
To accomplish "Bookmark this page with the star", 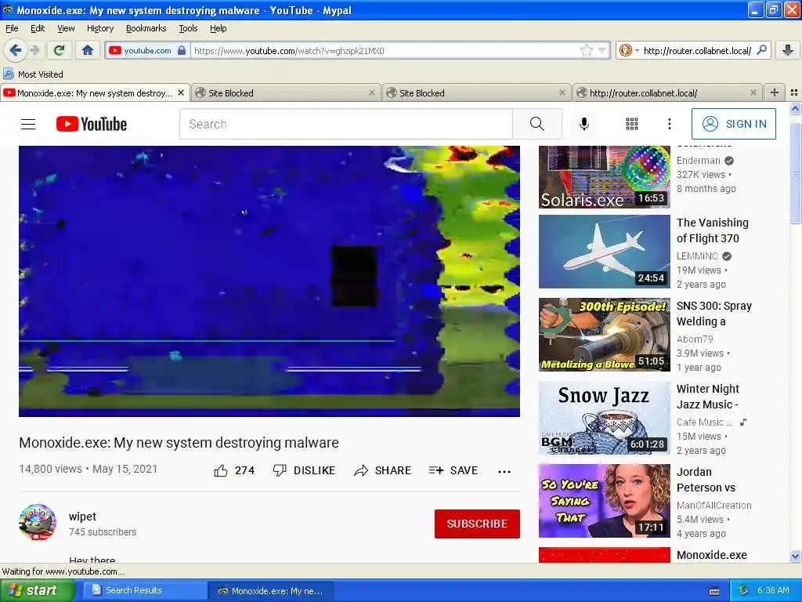I will tap(586, 50).
